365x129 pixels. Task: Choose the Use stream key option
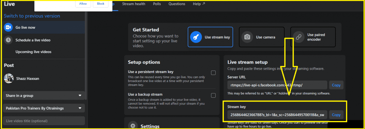point(210,37)
